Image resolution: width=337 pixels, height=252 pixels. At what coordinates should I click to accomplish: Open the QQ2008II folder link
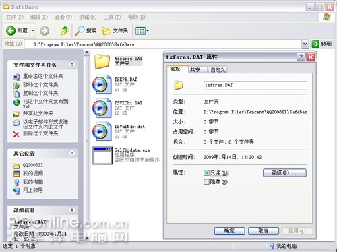[x=33, y=165]
